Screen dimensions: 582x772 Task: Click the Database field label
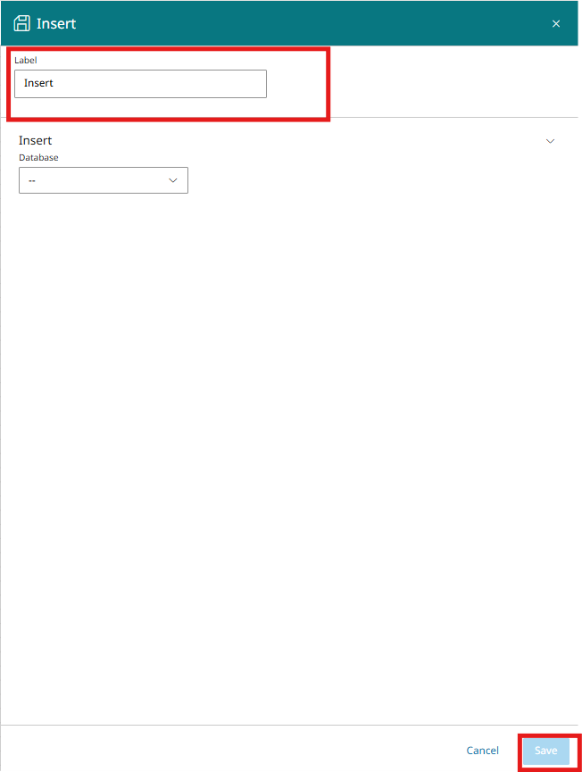(38, 158)
